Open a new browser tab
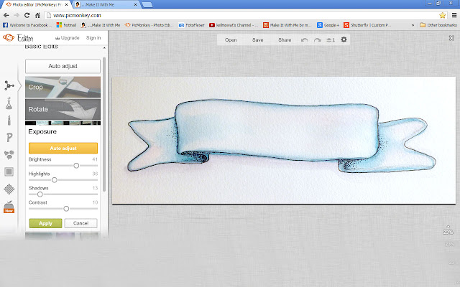Image resolution: width=460 pixels, height=287 pixels. (147, 5)
